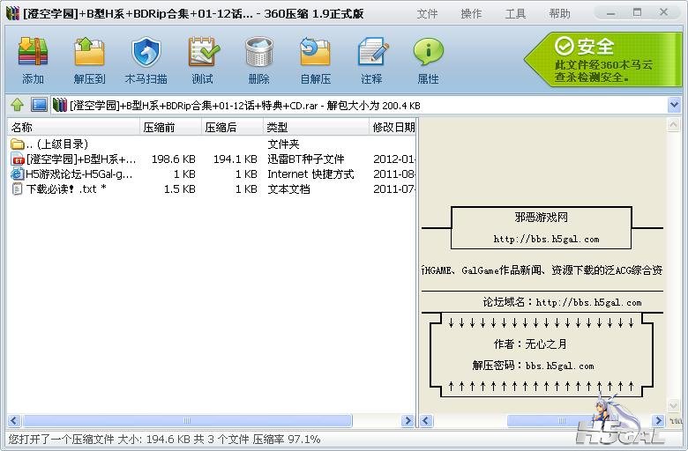Go up one folder with green arrow
Screen dimensions: 688x451
click(17, 105)
